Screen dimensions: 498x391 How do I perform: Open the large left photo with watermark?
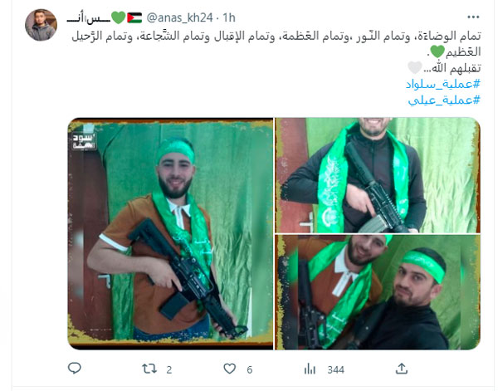click(x=170, y=234)
